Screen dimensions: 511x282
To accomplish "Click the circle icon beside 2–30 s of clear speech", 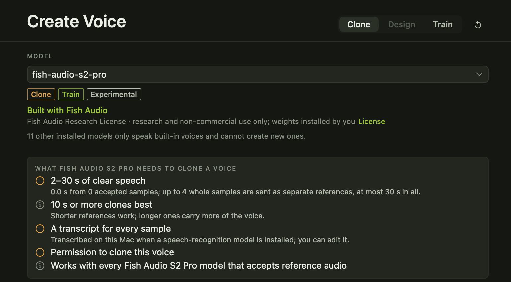I will click(x=40, y=181).
